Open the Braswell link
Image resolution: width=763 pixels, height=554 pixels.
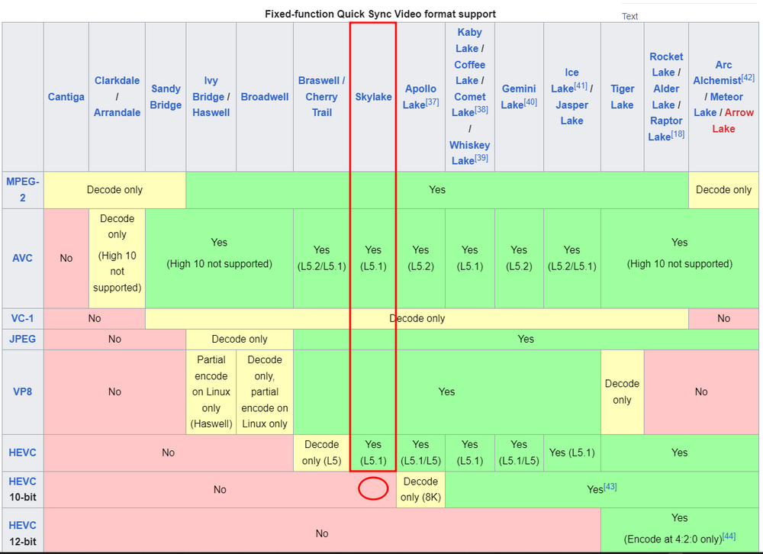coord(319,80)
